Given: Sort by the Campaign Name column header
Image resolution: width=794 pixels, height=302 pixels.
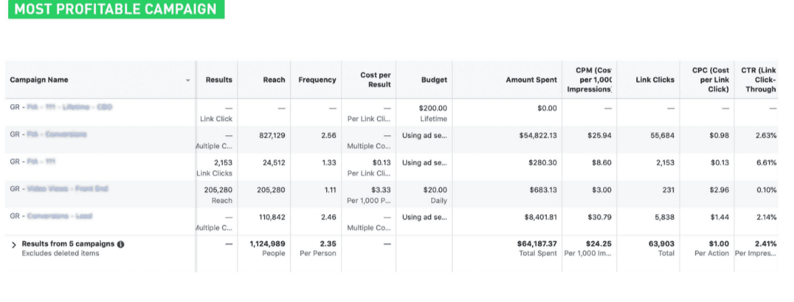Looking at the screenshot, I should [39, 80].
